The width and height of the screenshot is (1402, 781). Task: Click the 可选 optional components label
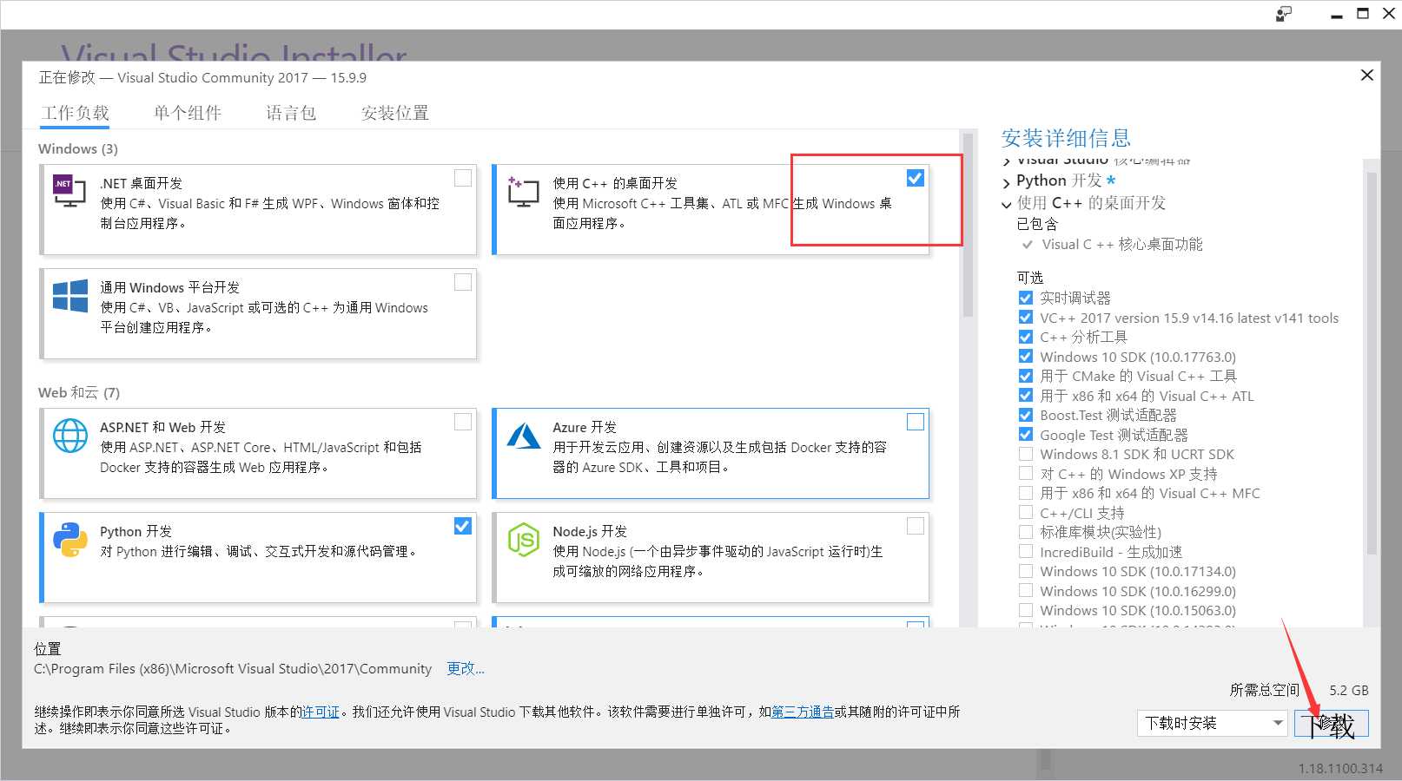(x=1030, y=278)
